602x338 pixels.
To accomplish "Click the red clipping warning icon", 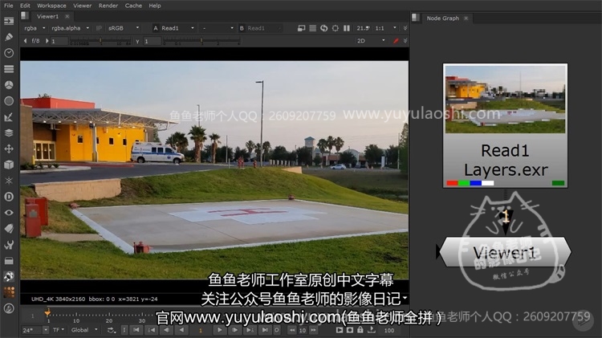I will pos(396,41).
